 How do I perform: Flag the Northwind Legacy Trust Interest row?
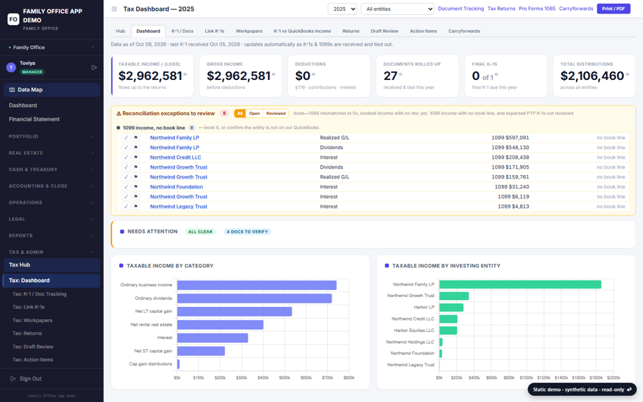tap(136, 206)
